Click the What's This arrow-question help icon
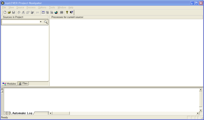204x120 pixels. tap(71, 12)
